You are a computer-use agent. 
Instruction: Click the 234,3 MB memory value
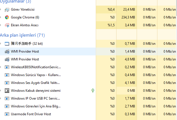(x=128, y=17)
